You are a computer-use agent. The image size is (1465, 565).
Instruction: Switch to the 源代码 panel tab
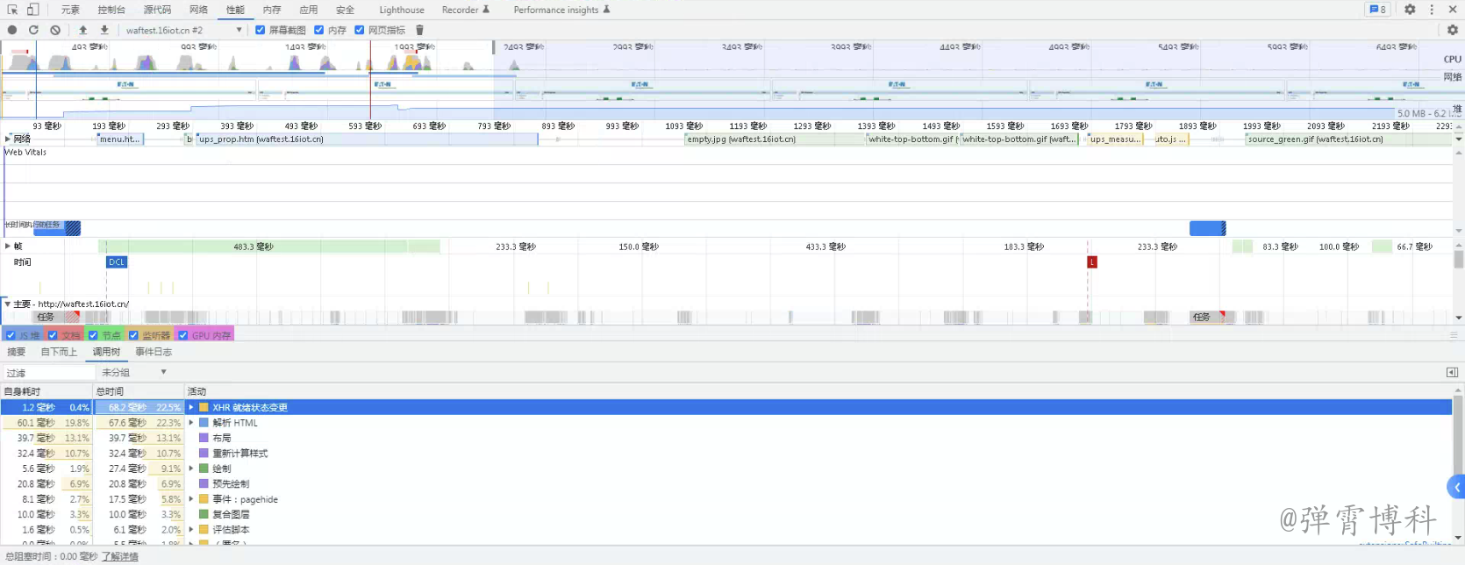tap(158, 10)
